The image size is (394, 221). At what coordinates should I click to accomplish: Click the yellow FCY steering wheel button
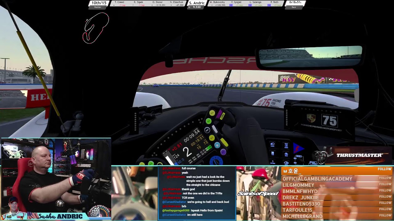pyautogui.click(x=212, y=138)
